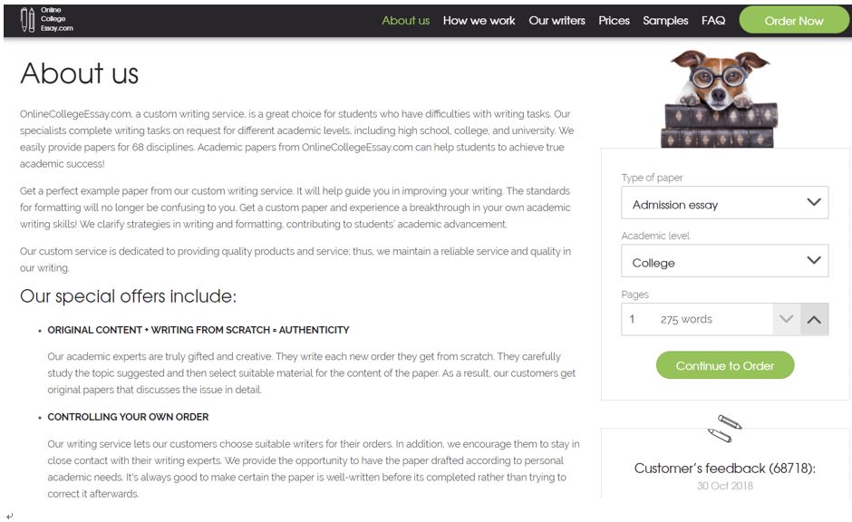View the Samples page
The image size is (852, 522).
[665, 20]
